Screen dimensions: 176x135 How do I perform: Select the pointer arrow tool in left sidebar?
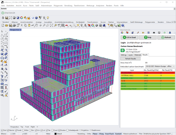coord(2,32)
